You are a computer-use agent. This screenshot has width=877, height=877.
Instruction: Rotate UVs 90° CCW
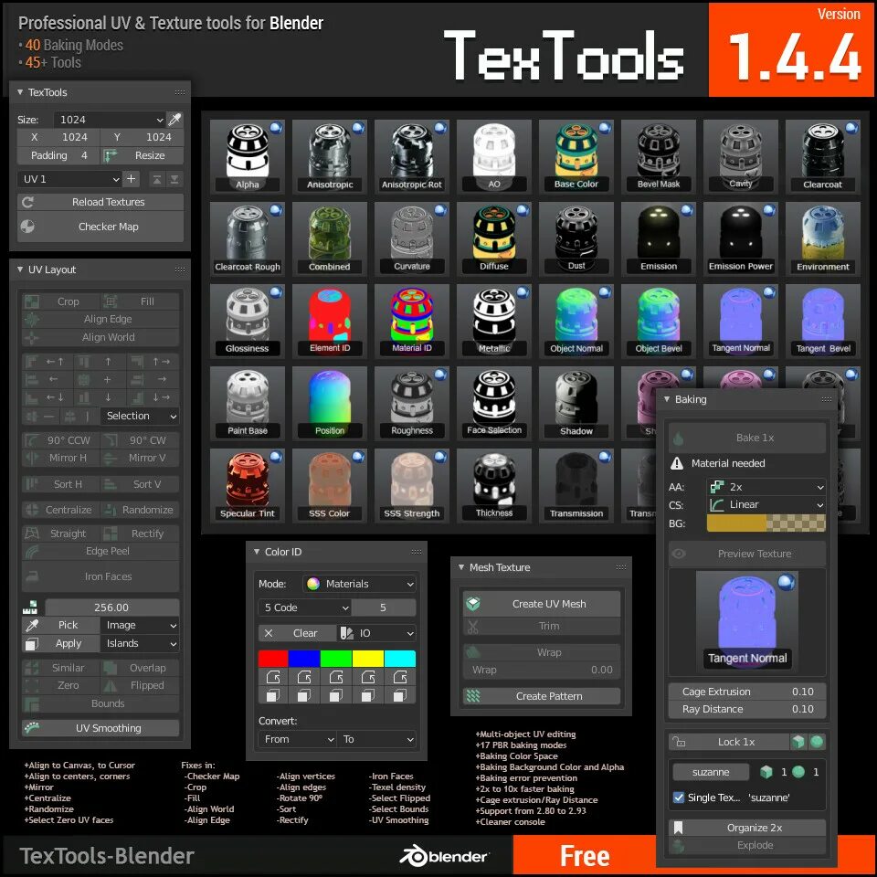61,440
